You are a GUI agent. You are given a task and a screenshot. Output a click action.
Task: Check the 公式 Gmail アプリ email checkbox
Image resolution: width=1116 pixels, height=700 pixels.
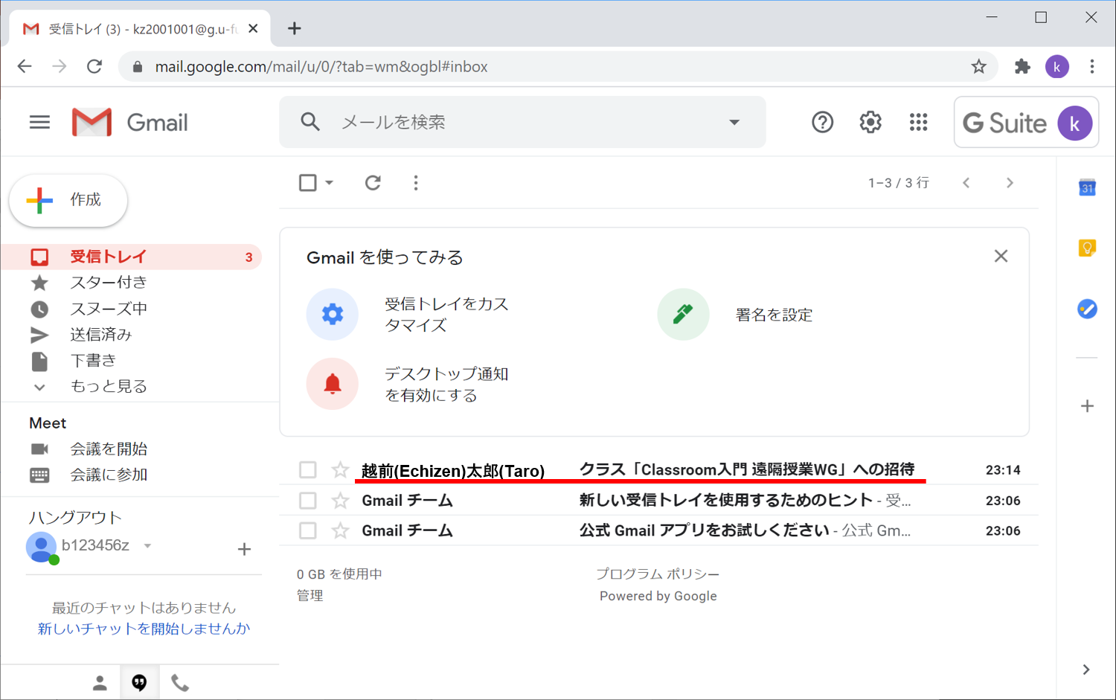[308, 530]
